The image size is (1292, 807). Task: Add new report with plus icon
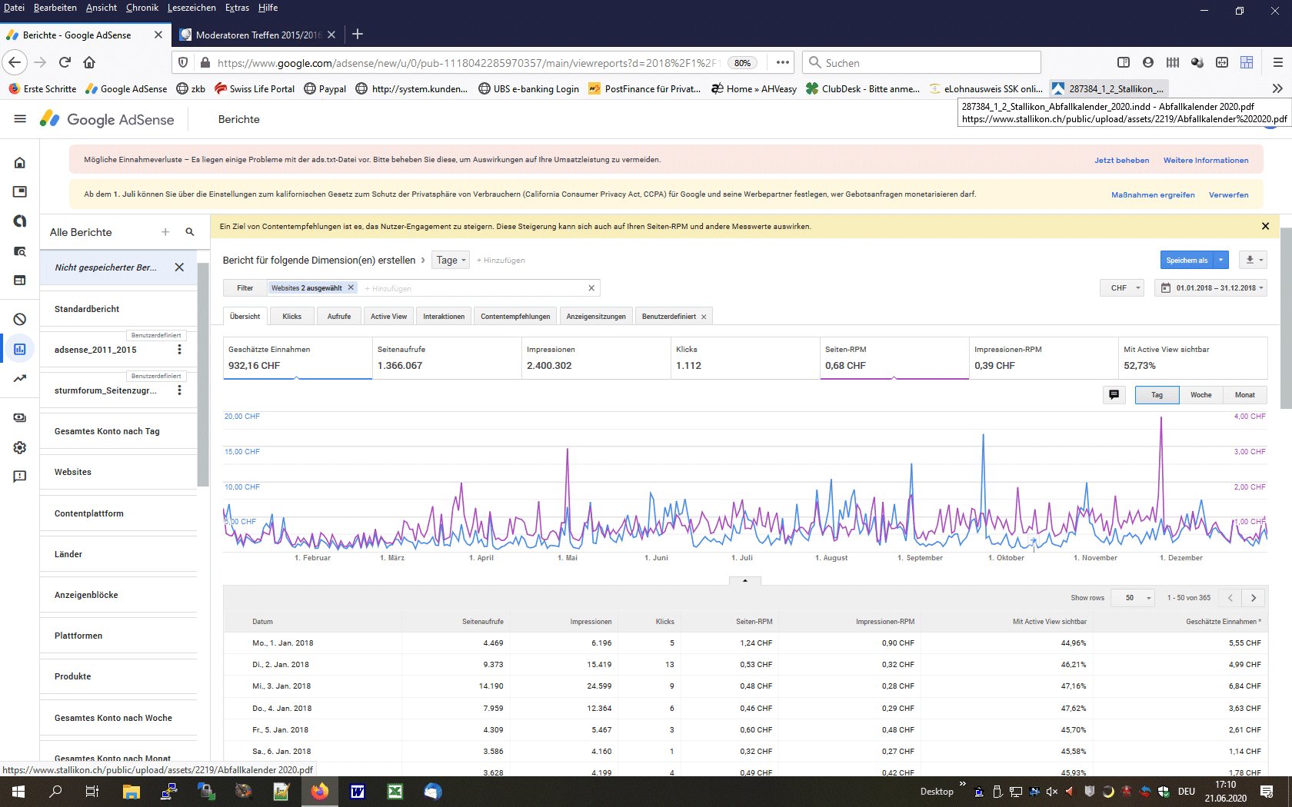click(x=165, y=232)
